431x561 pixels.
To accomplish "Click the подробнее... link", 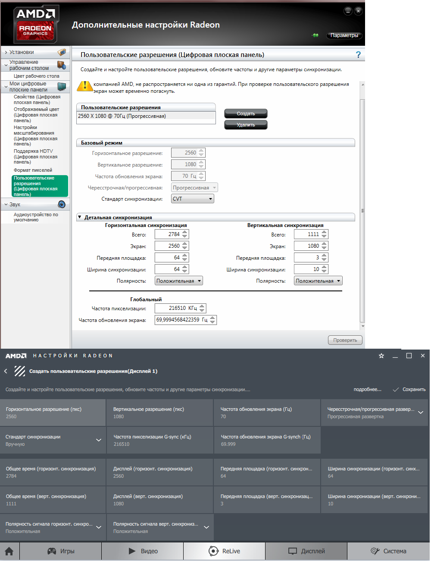I will click(x=367, y=389).
